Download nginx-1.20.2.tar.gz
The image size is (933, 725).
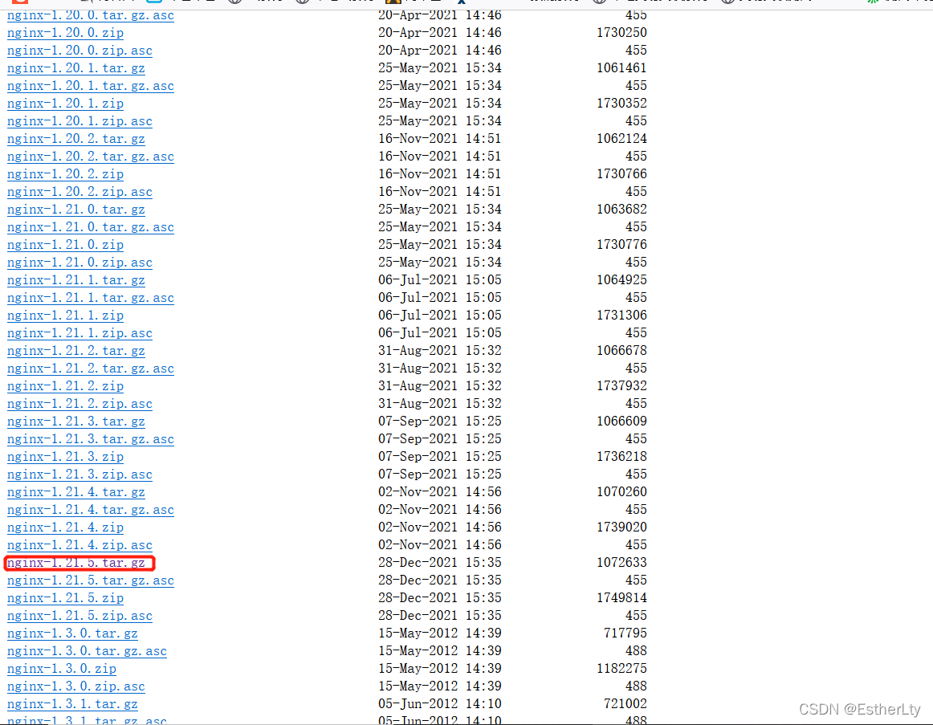coord(75,139)
